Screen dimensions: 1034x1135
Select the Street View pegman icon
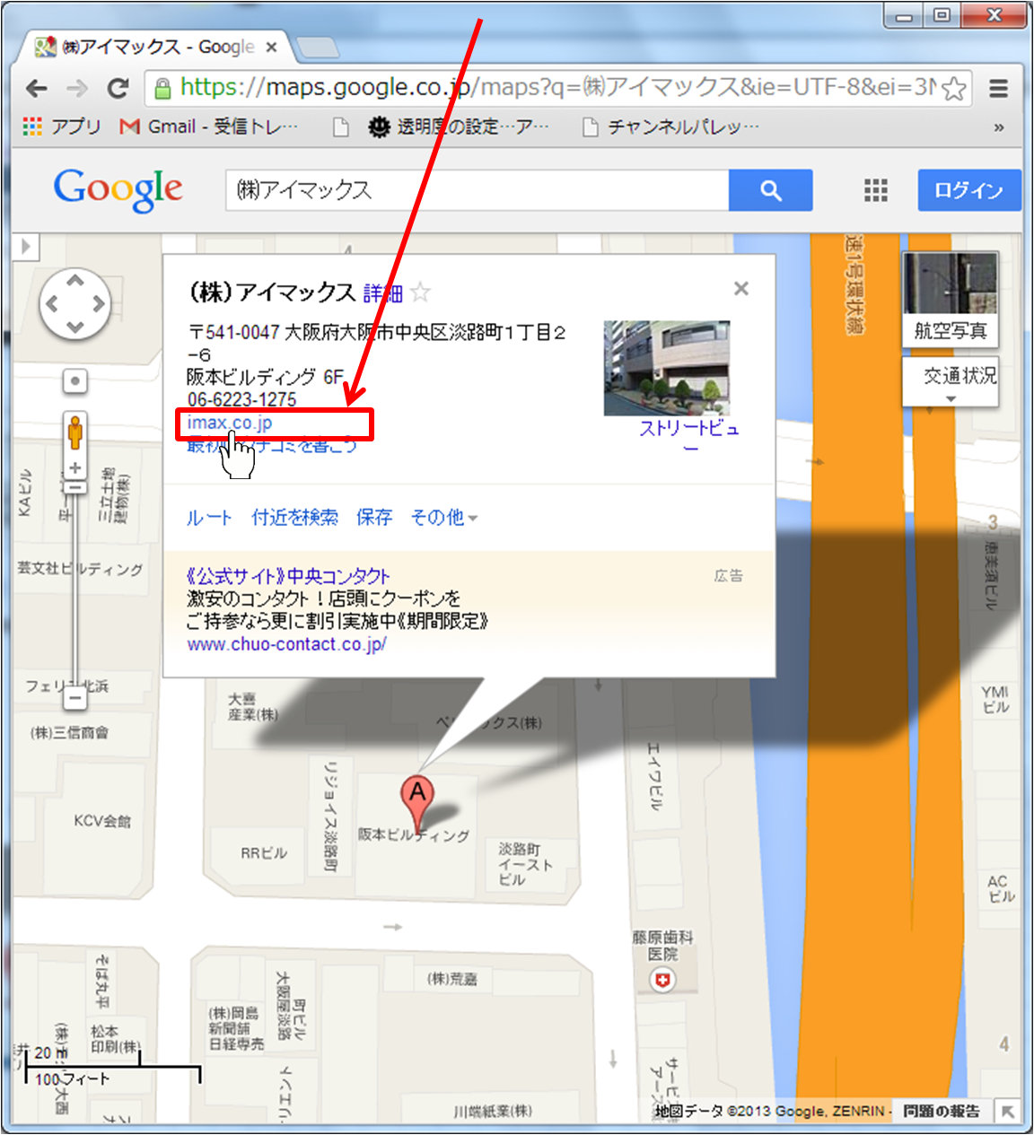point(75,432)
